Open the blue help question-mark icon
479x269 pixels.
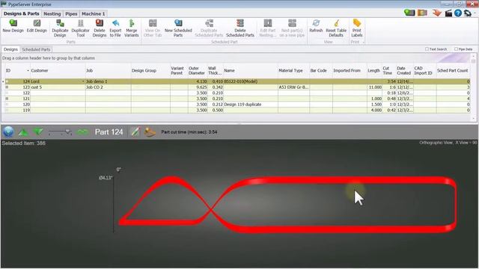tap(457, 13)
